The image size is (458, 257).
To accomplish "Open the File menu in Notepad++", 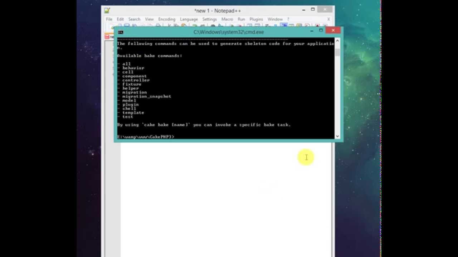I will pyautogui.click(x=109, y=19).
